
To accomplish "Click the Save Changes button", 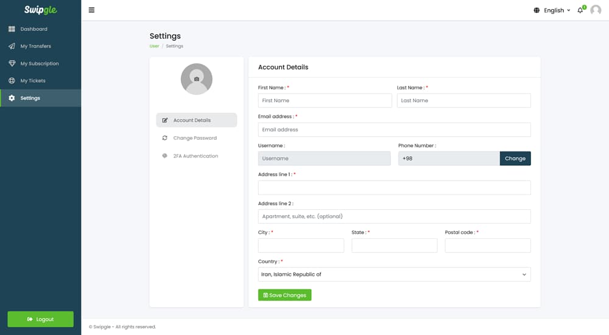I will [284, 295].
